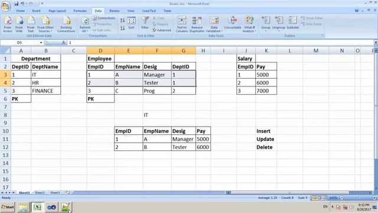
Task: Open Outline group dialog launcher
Action: point(322,35)
